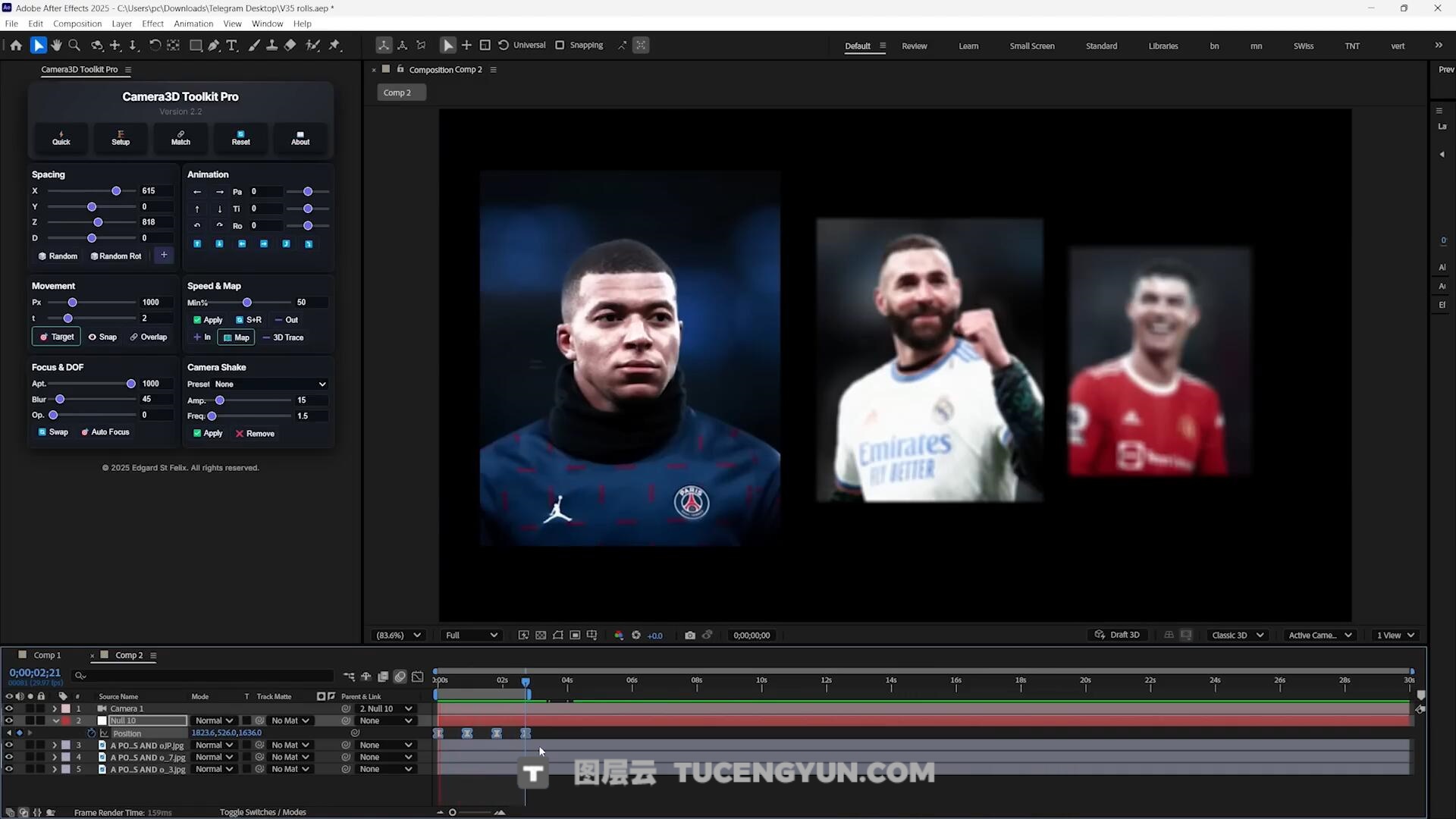Click the Home icon in toolbar
Viewport: 1456px width, 819px height.
[x=16, y=45]
